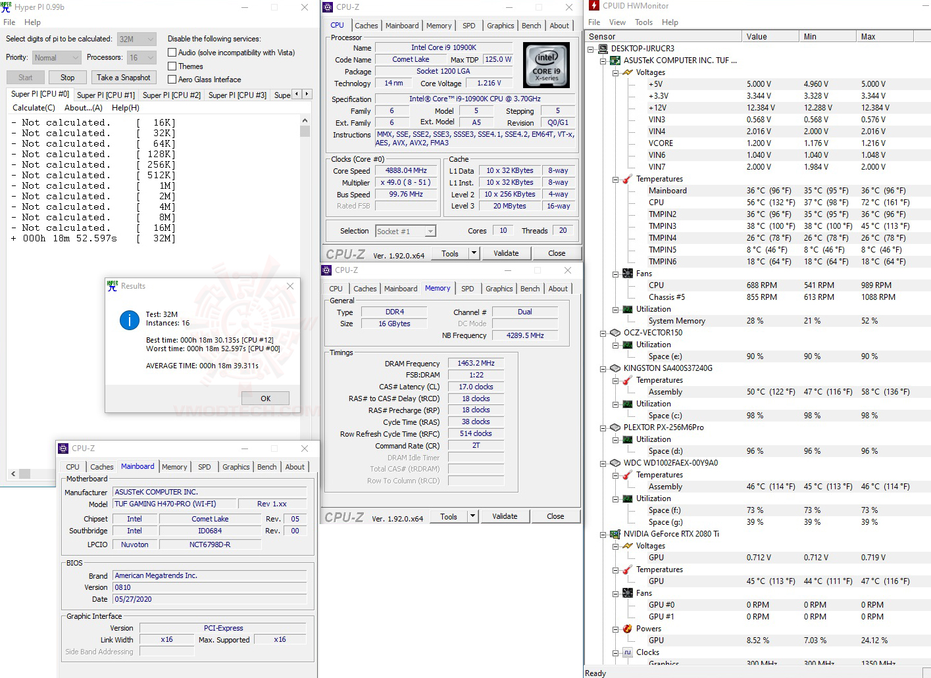Open the View menu in HWMonitor
The image size is (931, 678).
[x=617, y=22]
